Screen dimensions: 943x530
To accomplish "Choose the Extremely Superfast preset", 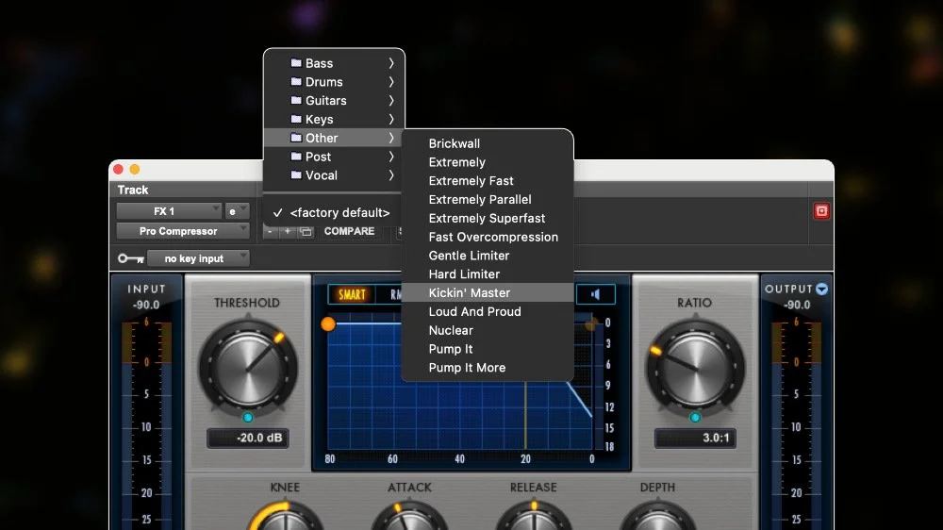I will pos(488,219).
